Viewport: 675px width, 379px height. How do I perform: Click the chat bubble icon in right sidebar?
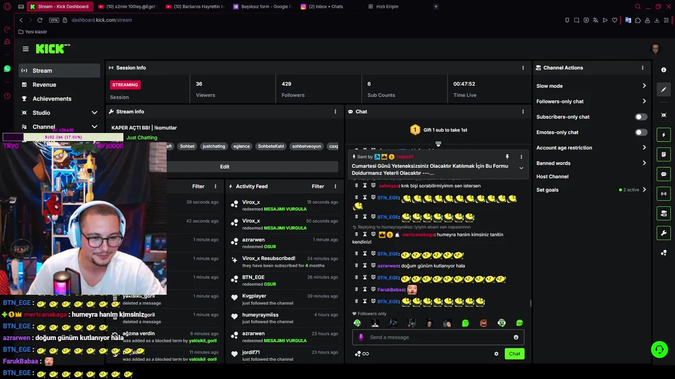(x=663, y=174)
